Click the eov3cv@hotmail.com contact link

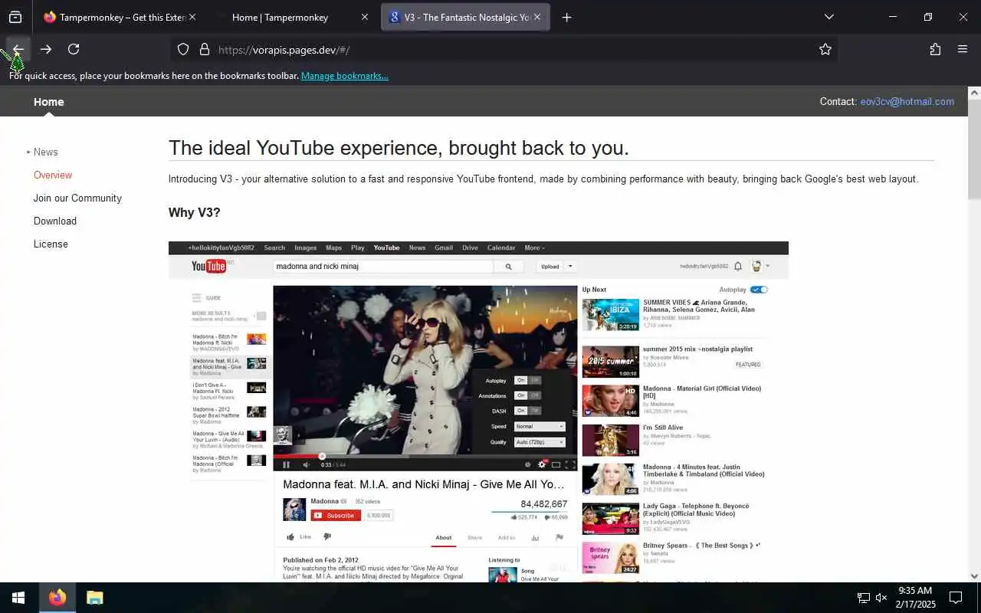907,101
